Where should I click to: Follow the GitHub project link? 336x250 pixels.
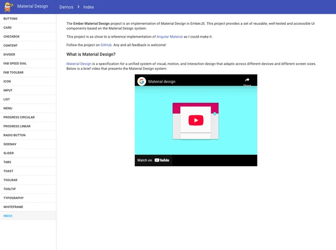click(x=106, y=45)
